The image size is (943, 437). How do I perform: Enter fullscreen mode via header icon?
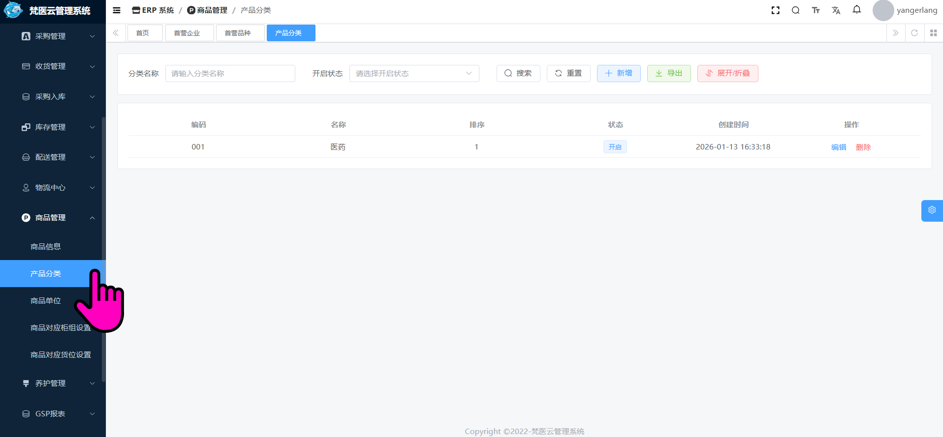[x=776, y=10]
